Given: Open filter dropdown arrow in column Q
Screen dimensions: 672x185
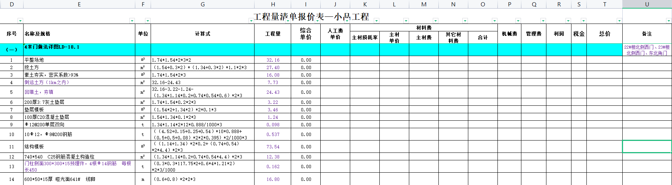Looking at the screenshot, I should point(543,21).
